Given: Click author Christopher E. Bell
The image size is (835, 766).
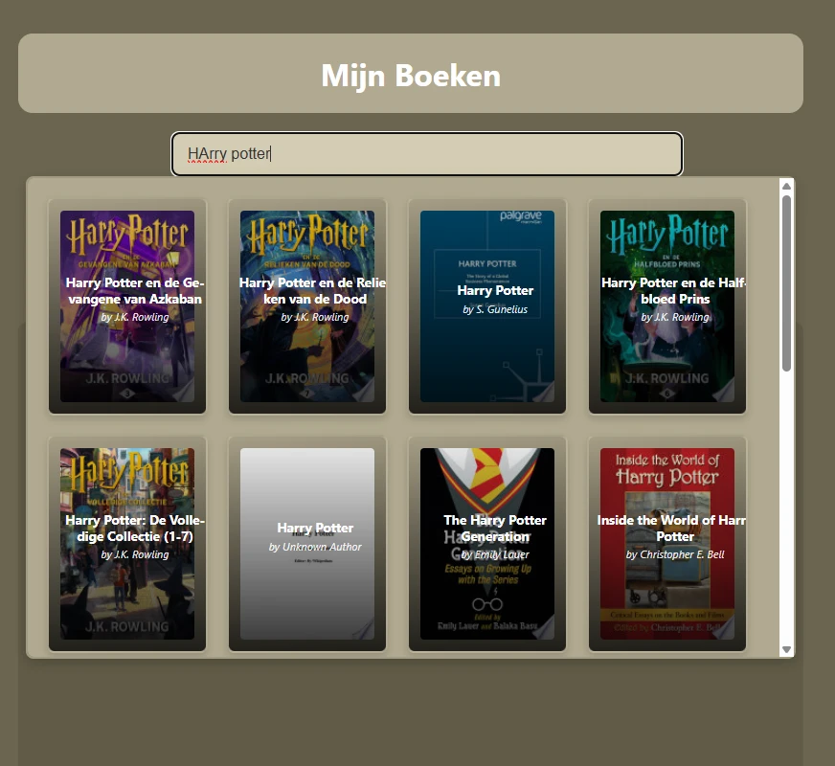Looking at the screenshot, I should [x=675, y=553].
